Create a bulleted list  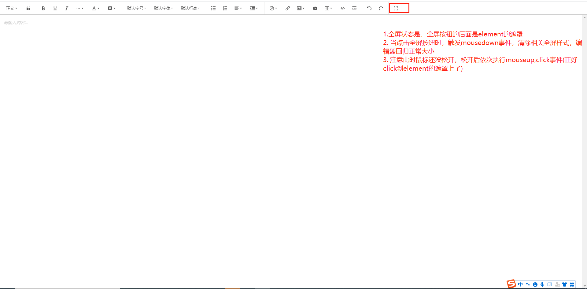(x=213, y=8)
